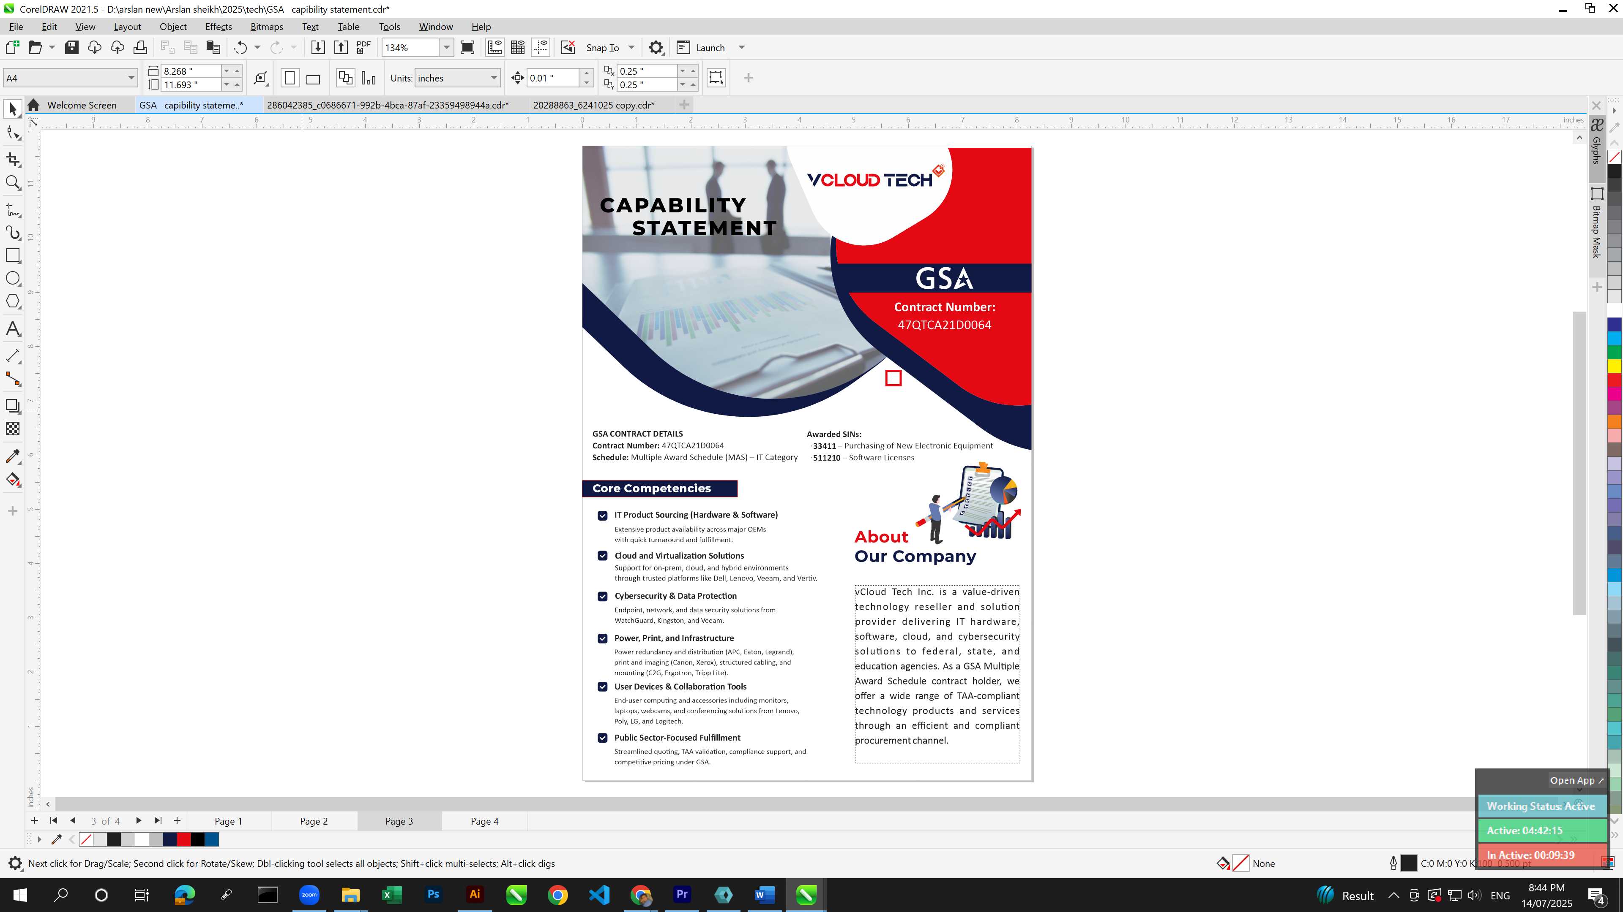Viewport: 1623px width, 912px height.
Task: Import a file into the document
Action: (x=318, y=47)
